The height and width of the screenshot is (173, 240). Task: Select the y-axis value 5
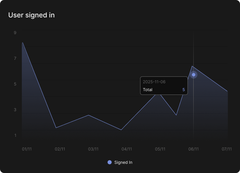pyautogui.click(x=15, y=84)
